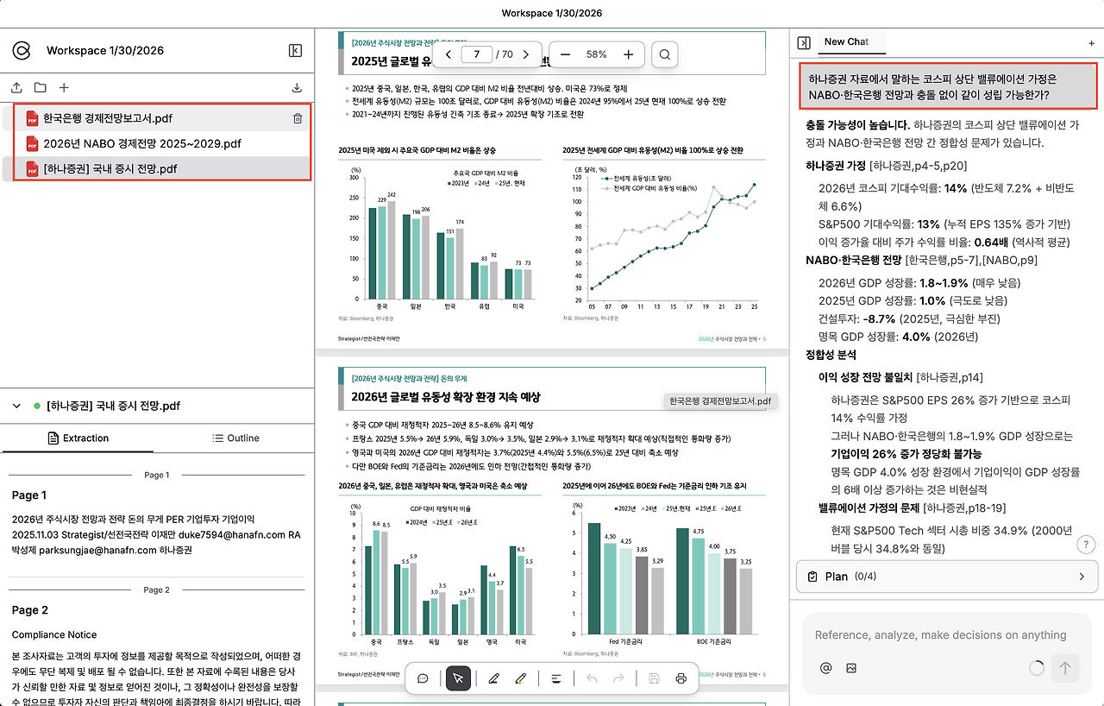Toggle the cursor selection tool
This screenshot has width=1104, height=706.
coord(458,678)
